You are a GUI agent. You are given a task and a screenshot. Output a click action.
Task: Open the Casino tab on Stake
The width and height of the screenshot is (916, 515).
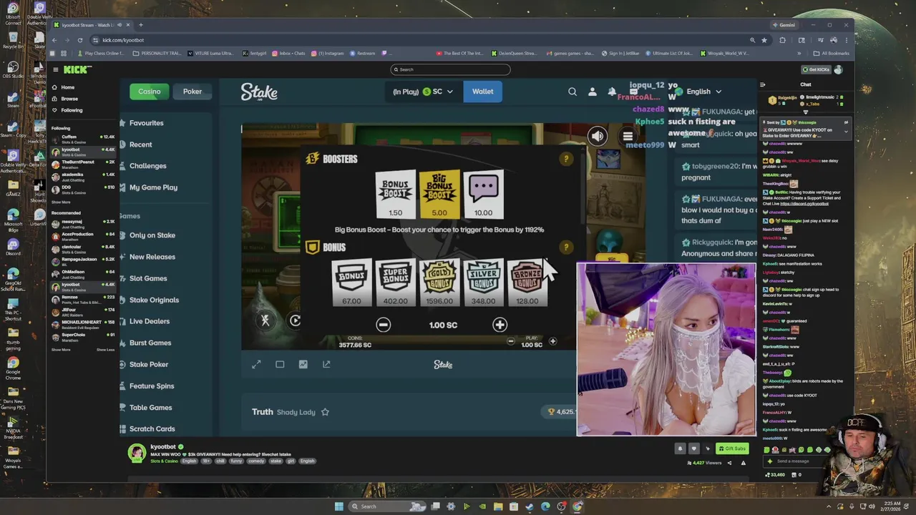[x=149, y=92]
